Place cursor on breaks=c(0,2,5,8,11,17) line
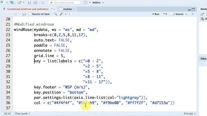 (x=60, y=35)
